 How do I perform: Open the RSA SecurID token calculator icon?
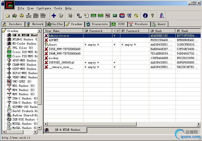point(122,16)
